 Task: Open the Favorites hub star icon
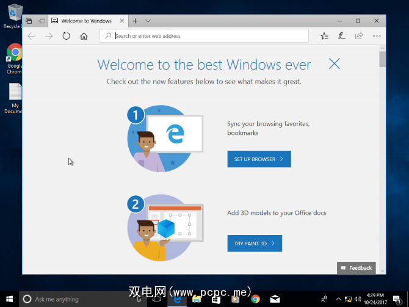325,36
